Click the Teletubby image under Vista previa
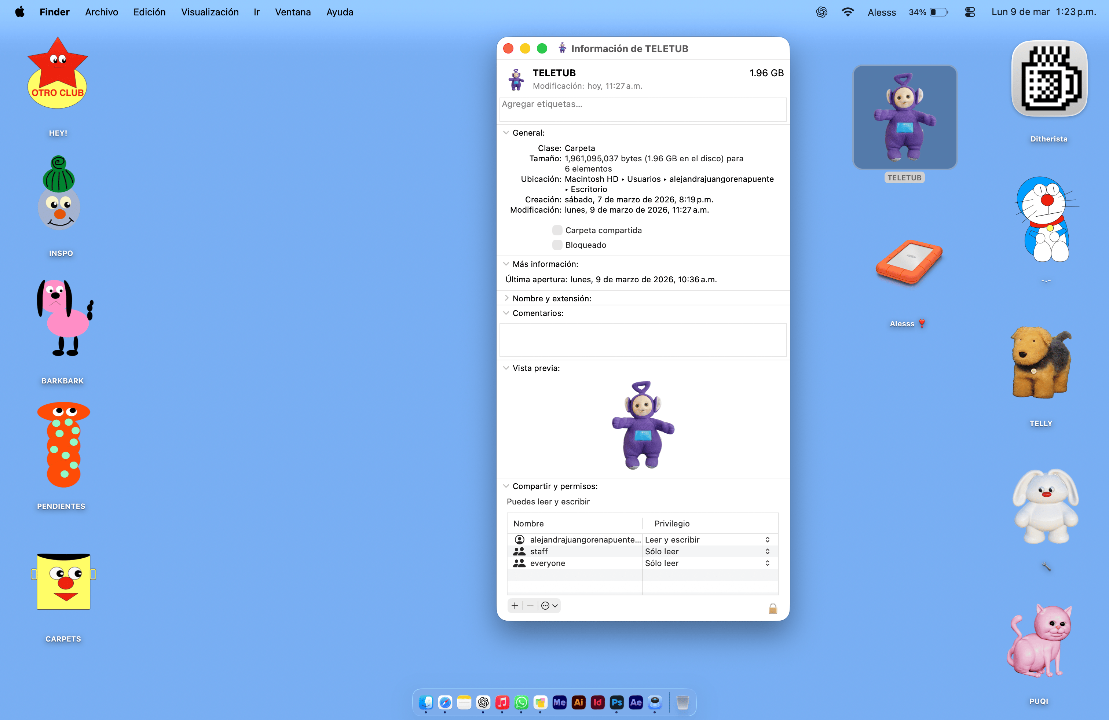 tap(643, 425)
